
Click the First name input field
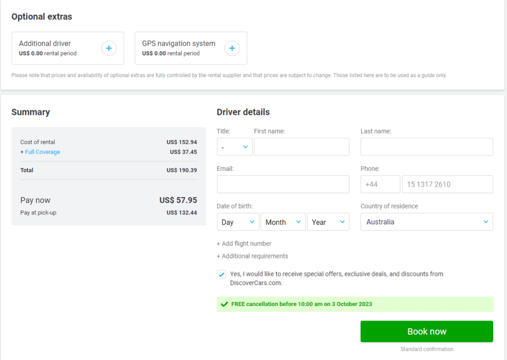pos(302,147)
